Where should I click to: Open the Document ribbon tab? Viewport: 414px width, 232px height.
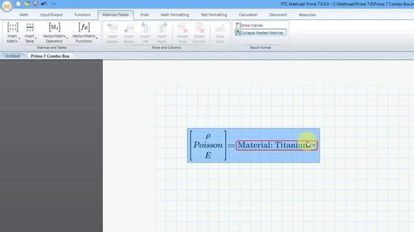[x=278, y=15]
